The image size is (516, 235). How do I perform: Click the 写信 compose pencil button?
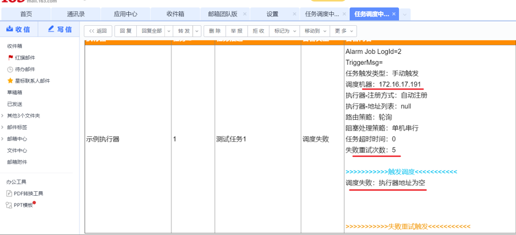tap(60, 29)
